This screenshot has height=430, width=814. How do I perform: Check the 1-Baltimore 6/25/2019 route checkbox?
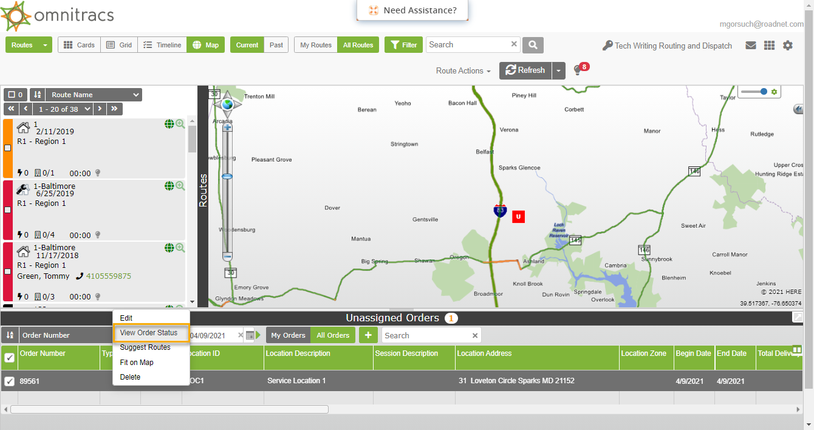(x=7, y=210)
